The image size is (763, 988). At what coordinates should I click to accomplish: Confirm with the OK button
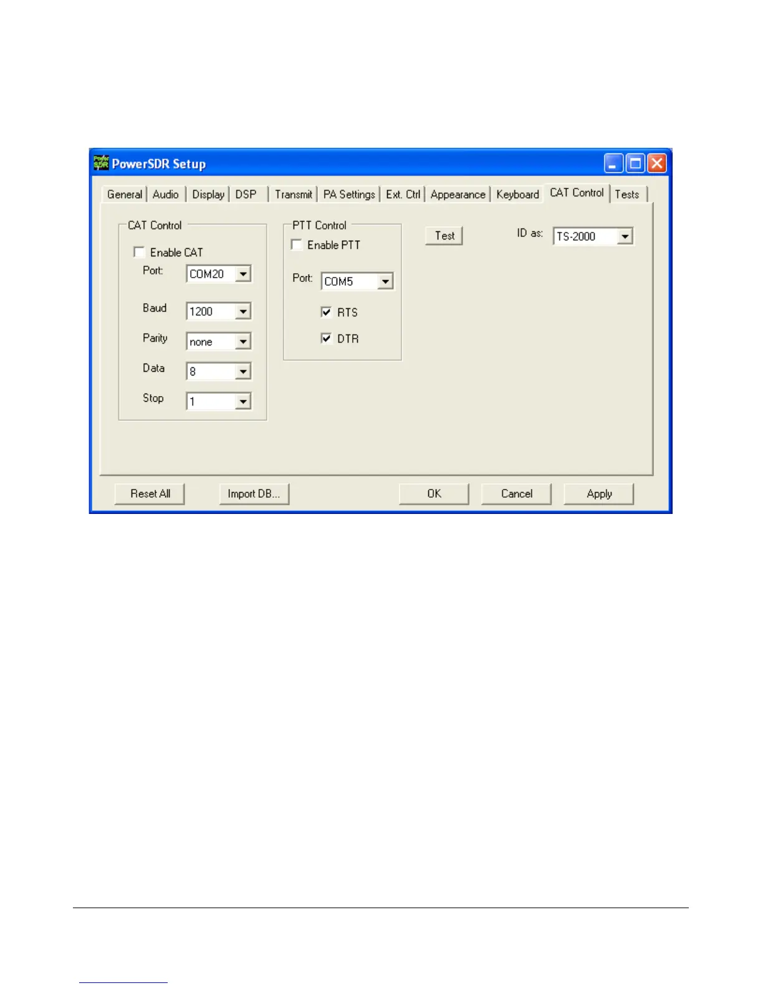[434, 494]
